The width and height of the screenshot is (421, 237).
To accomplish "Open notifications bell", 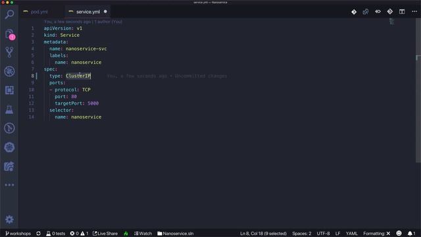I will [x=411, y=234].
